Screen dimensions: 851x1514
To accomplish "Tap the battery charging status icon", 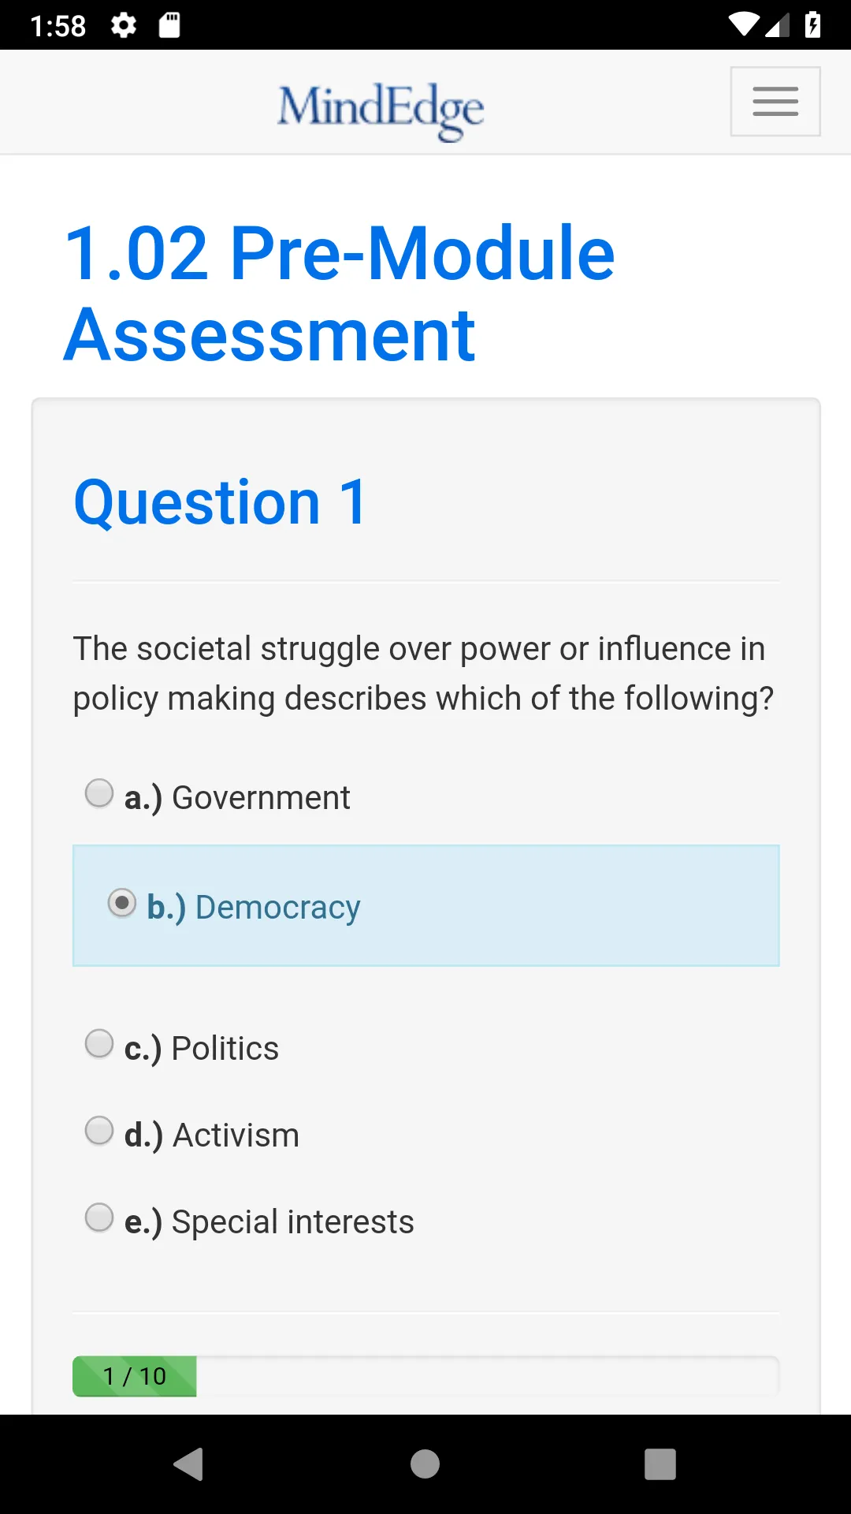I will pos(813,25).
